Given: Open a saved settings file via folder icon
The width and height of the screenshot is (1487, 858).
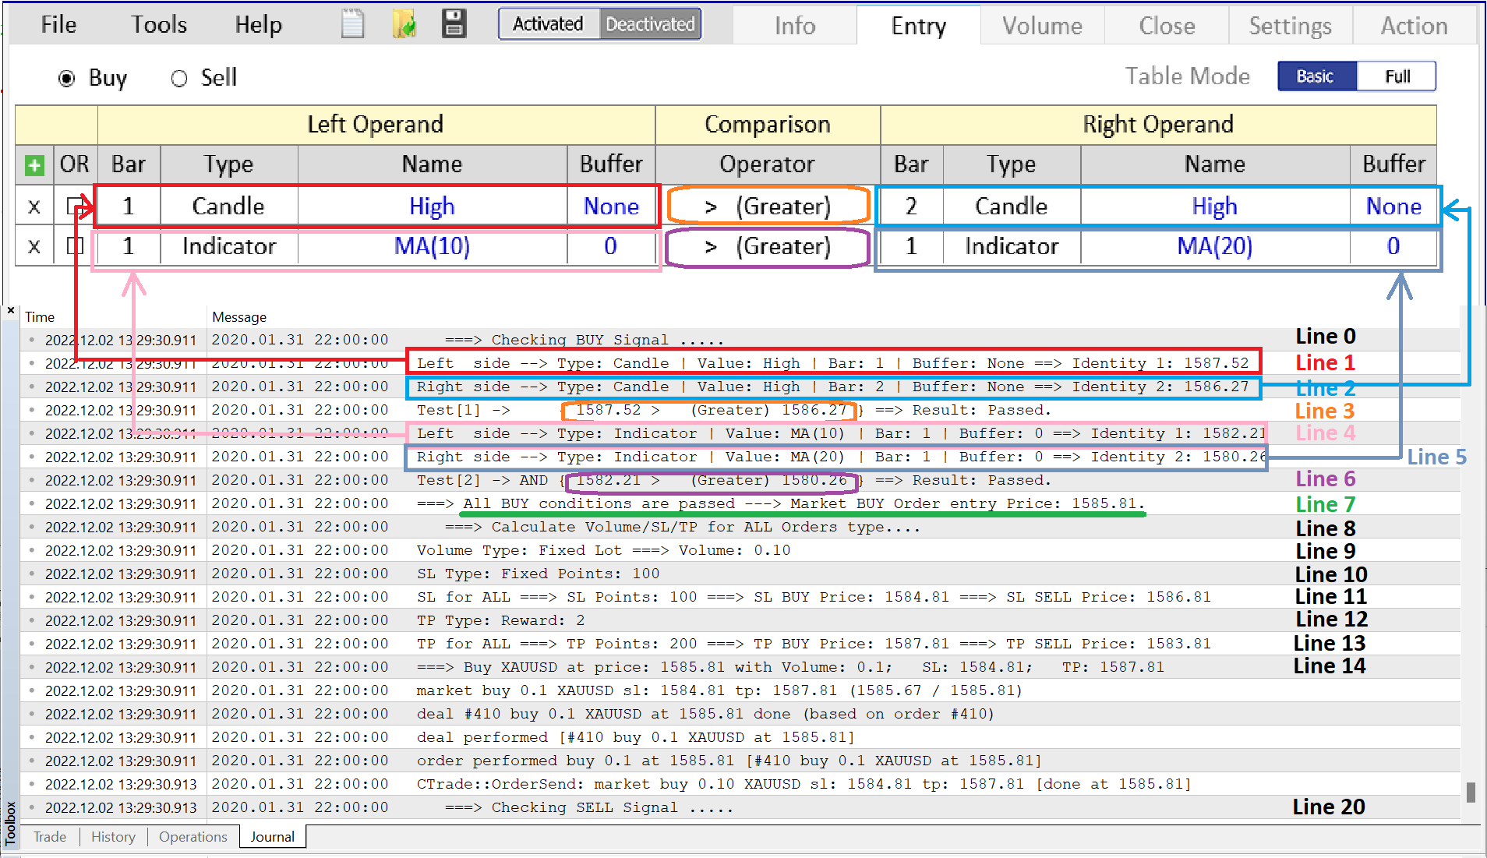Looking at the screenshot, I should coord(404,23).
